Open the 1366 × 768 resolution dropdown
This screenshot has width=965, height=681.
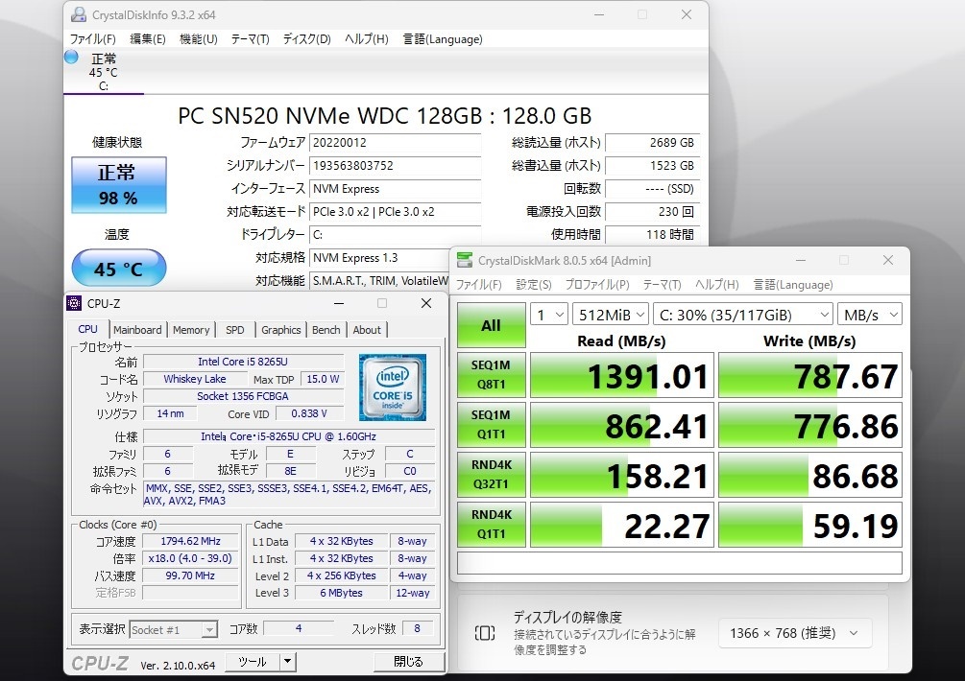794,633
